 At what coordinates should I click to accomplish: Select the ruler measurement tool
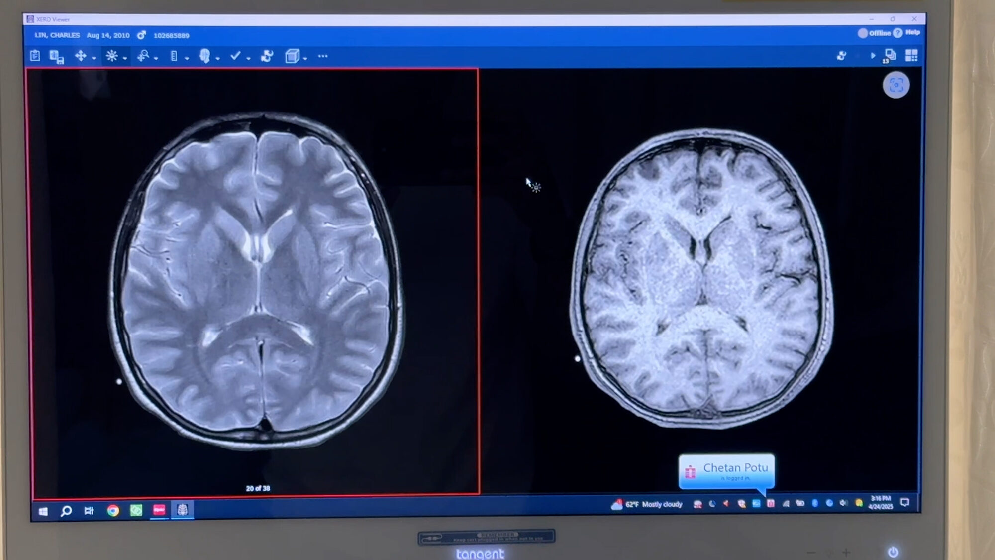[174, 56]
